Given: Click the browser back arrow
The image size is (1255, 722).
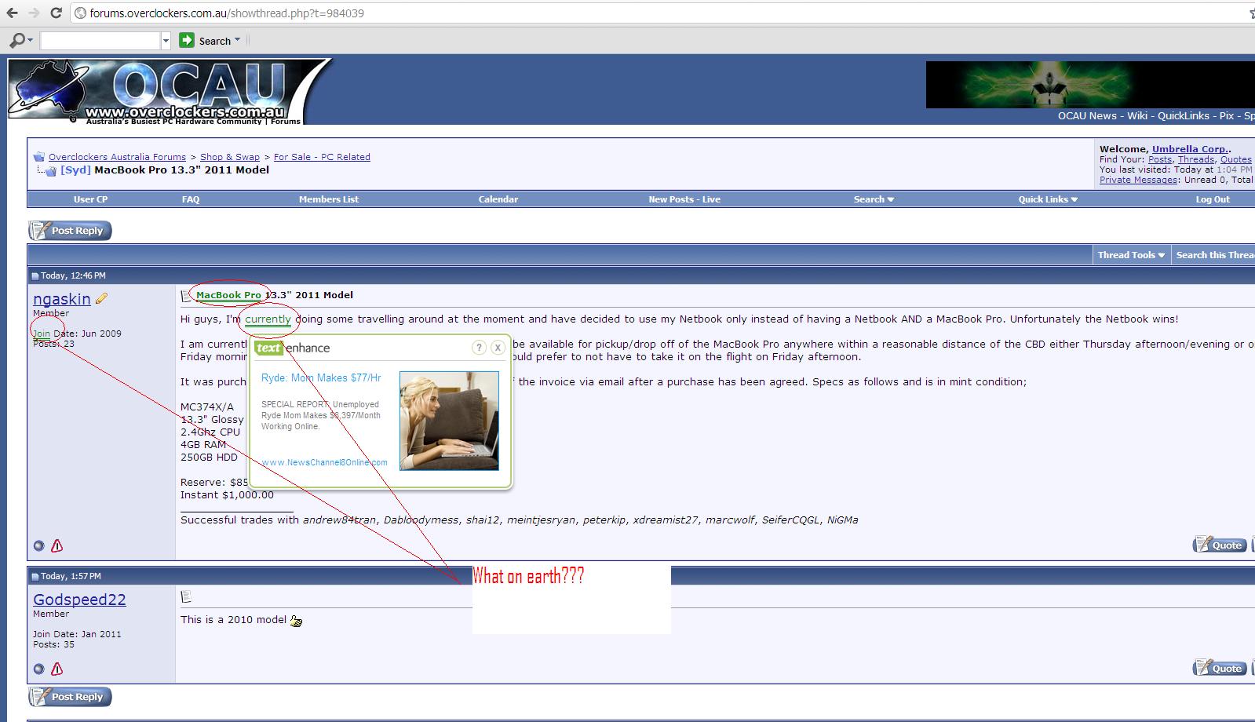Looking at the screenshot, I should [12, 13].
